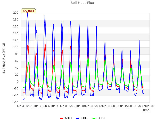165x123 pixels.
Task: Click the 120 y-axis tick label
Action: click(x=16, y=40)
